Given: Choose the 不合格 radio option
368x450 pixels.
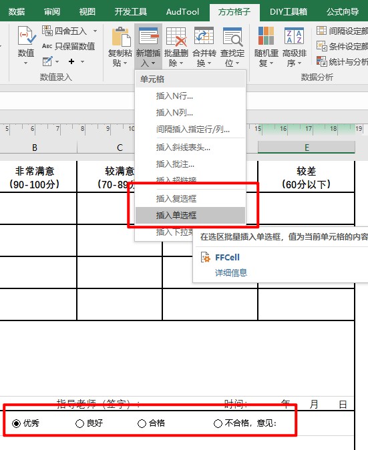Looking at the screenshot, I should point(218,423).
